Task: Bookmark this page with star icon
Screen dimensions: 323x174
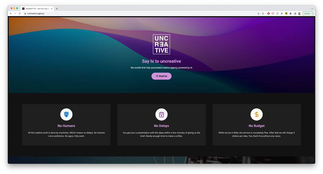Action: pyautogui.click(x=263, y=14)
